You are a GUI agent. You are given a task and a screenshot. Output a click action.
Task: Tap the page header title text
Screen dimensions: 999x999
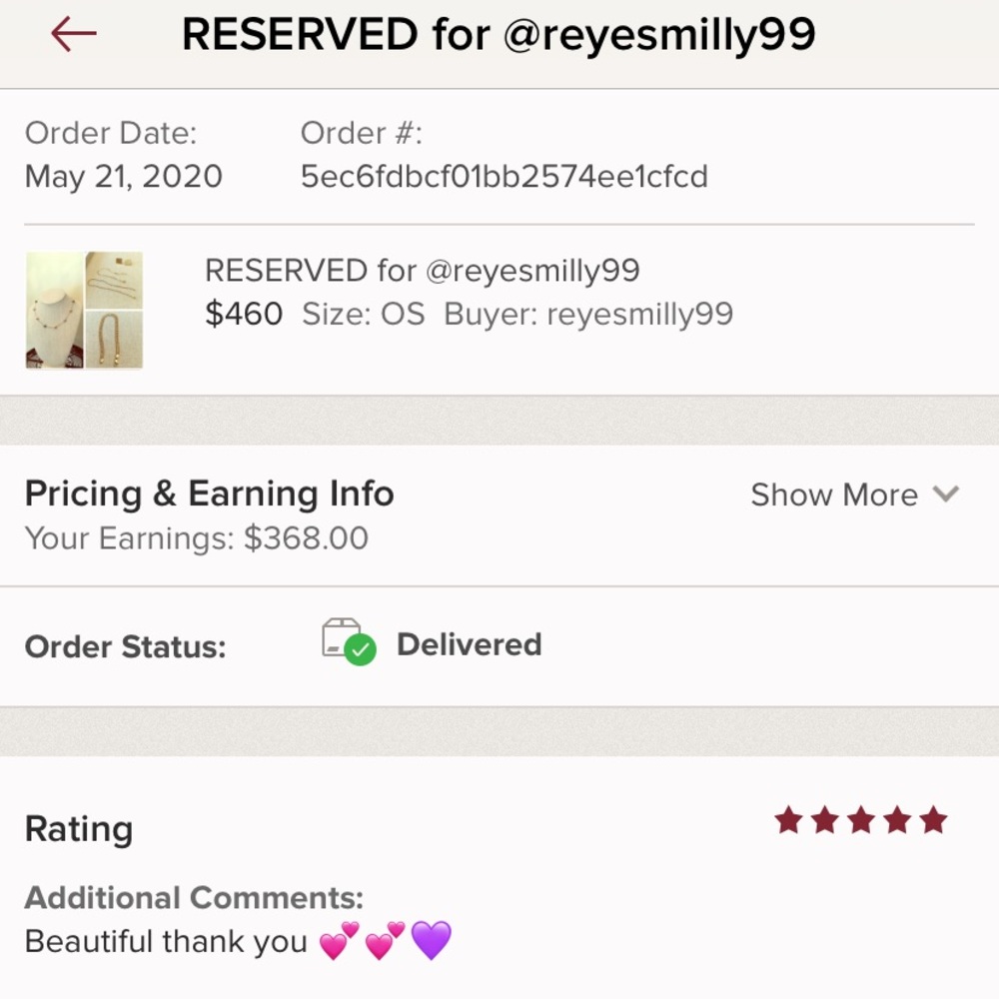pyautogui.click(x=499, y=34)
